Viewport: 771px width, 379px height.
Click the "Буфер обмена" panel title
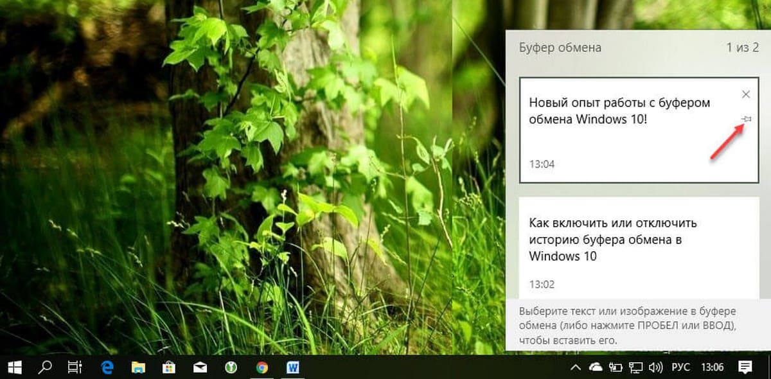(560, 48)
